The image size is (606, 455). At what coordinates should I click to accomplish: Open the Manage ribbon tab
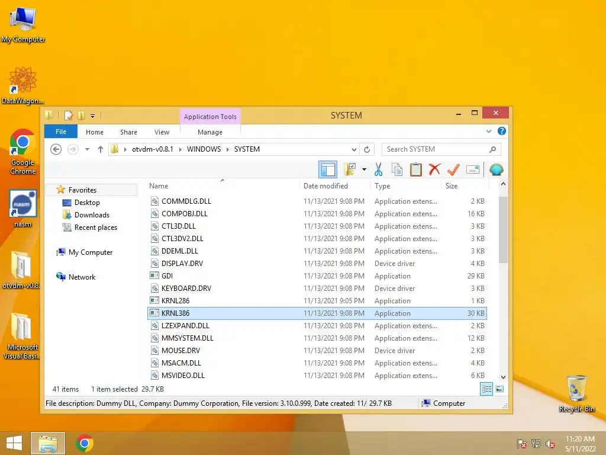[x=210, y=132]
